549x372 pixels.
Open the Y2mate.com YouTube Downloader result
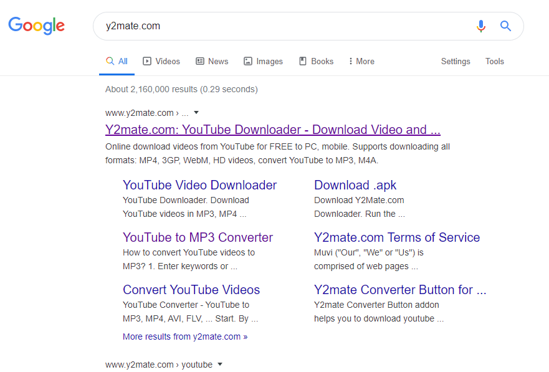click(273, 130)
